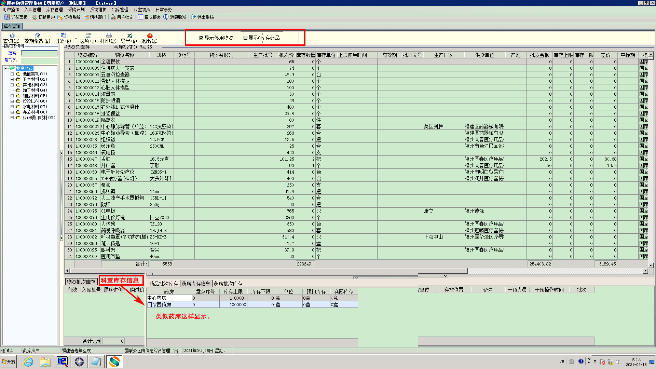
Task: Export data with the 导出 Excel icon
Action: click(x=129, y=36)
